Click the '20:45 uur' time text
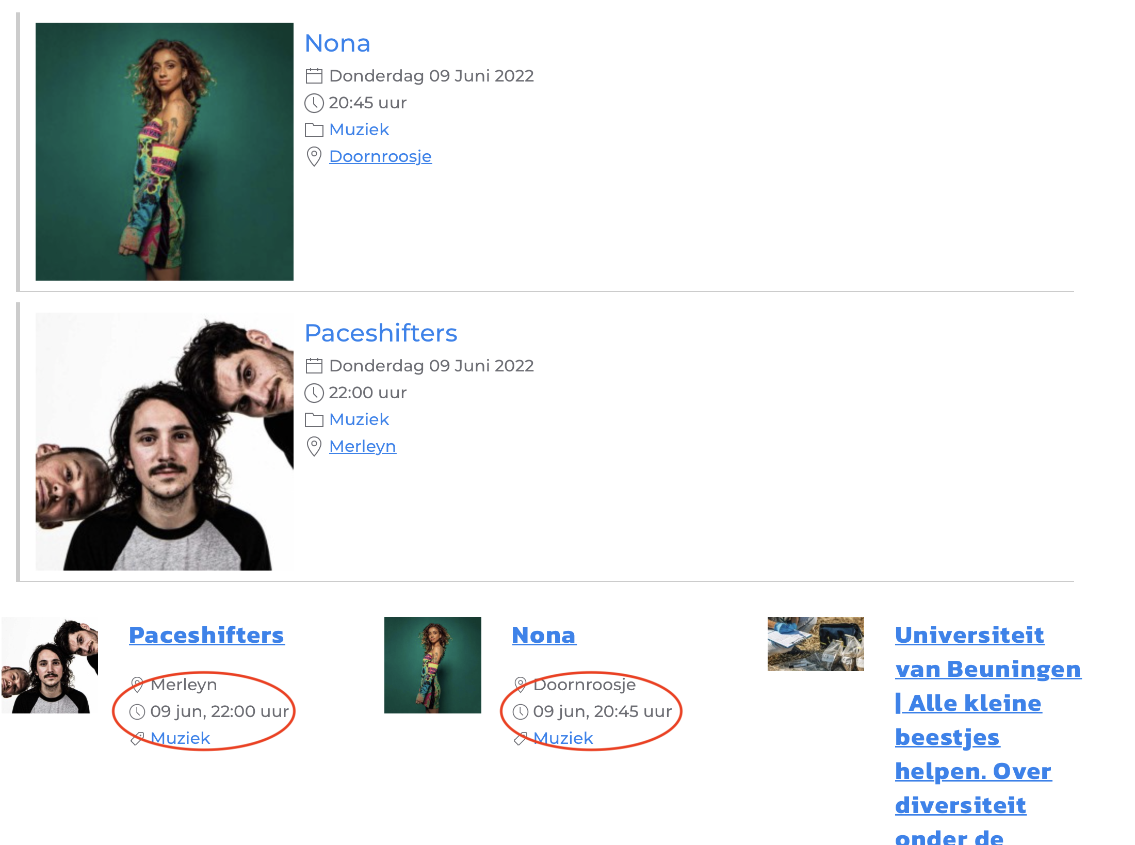Screen dimensions: 1135x845 pyautogui.click(x=368, y=103)
